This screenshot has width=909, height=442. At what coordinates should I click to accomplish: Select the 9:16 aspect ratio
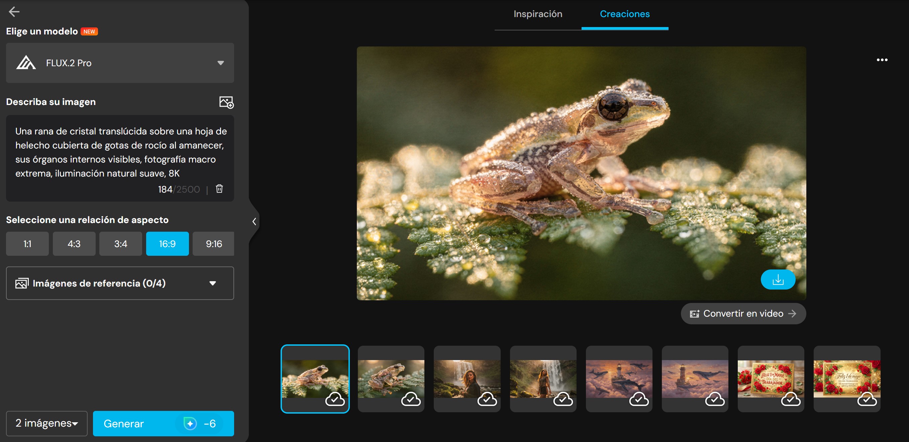pos(213,244)
